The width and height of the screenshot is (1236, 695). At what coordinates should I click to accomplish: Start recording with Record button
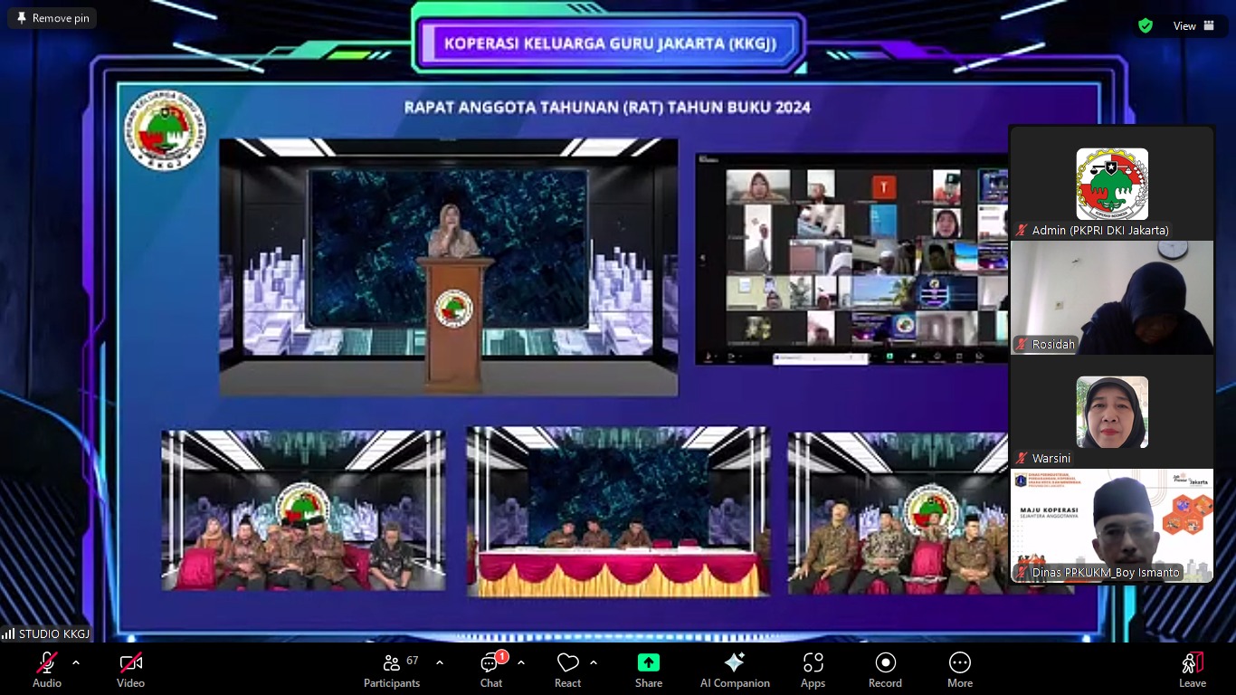(885, 670)
